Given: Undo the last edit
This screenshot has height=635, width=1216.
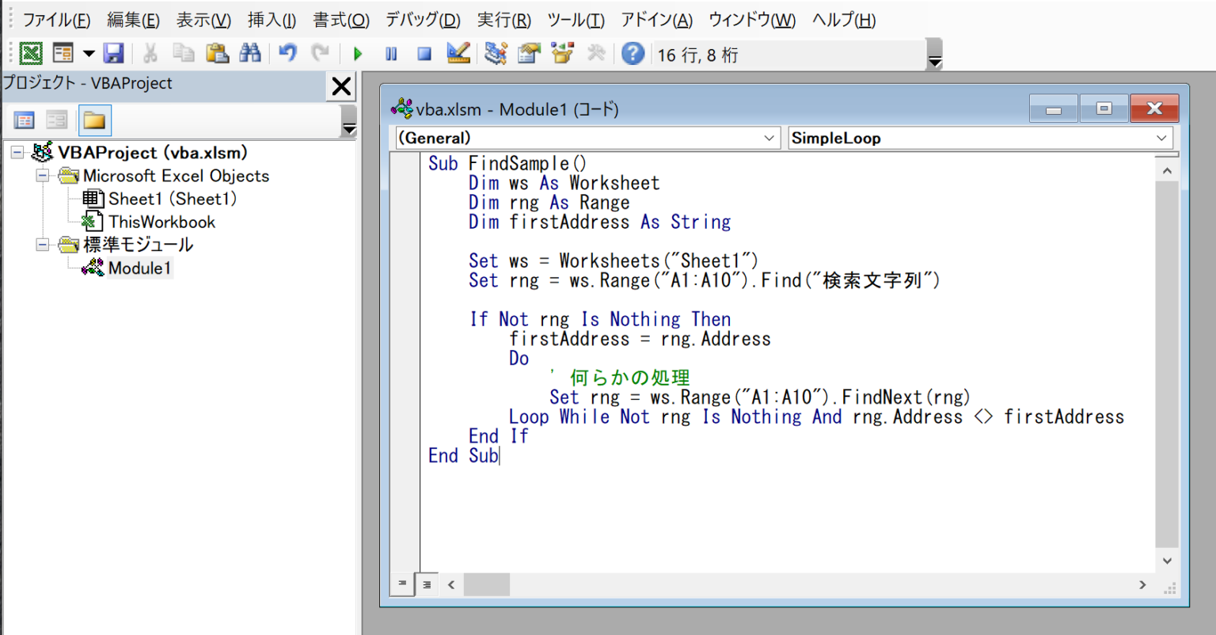Looking at the screenshot, I should (287, 53).
